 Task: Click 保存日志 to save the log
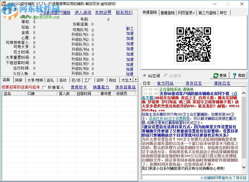point(194,83)
